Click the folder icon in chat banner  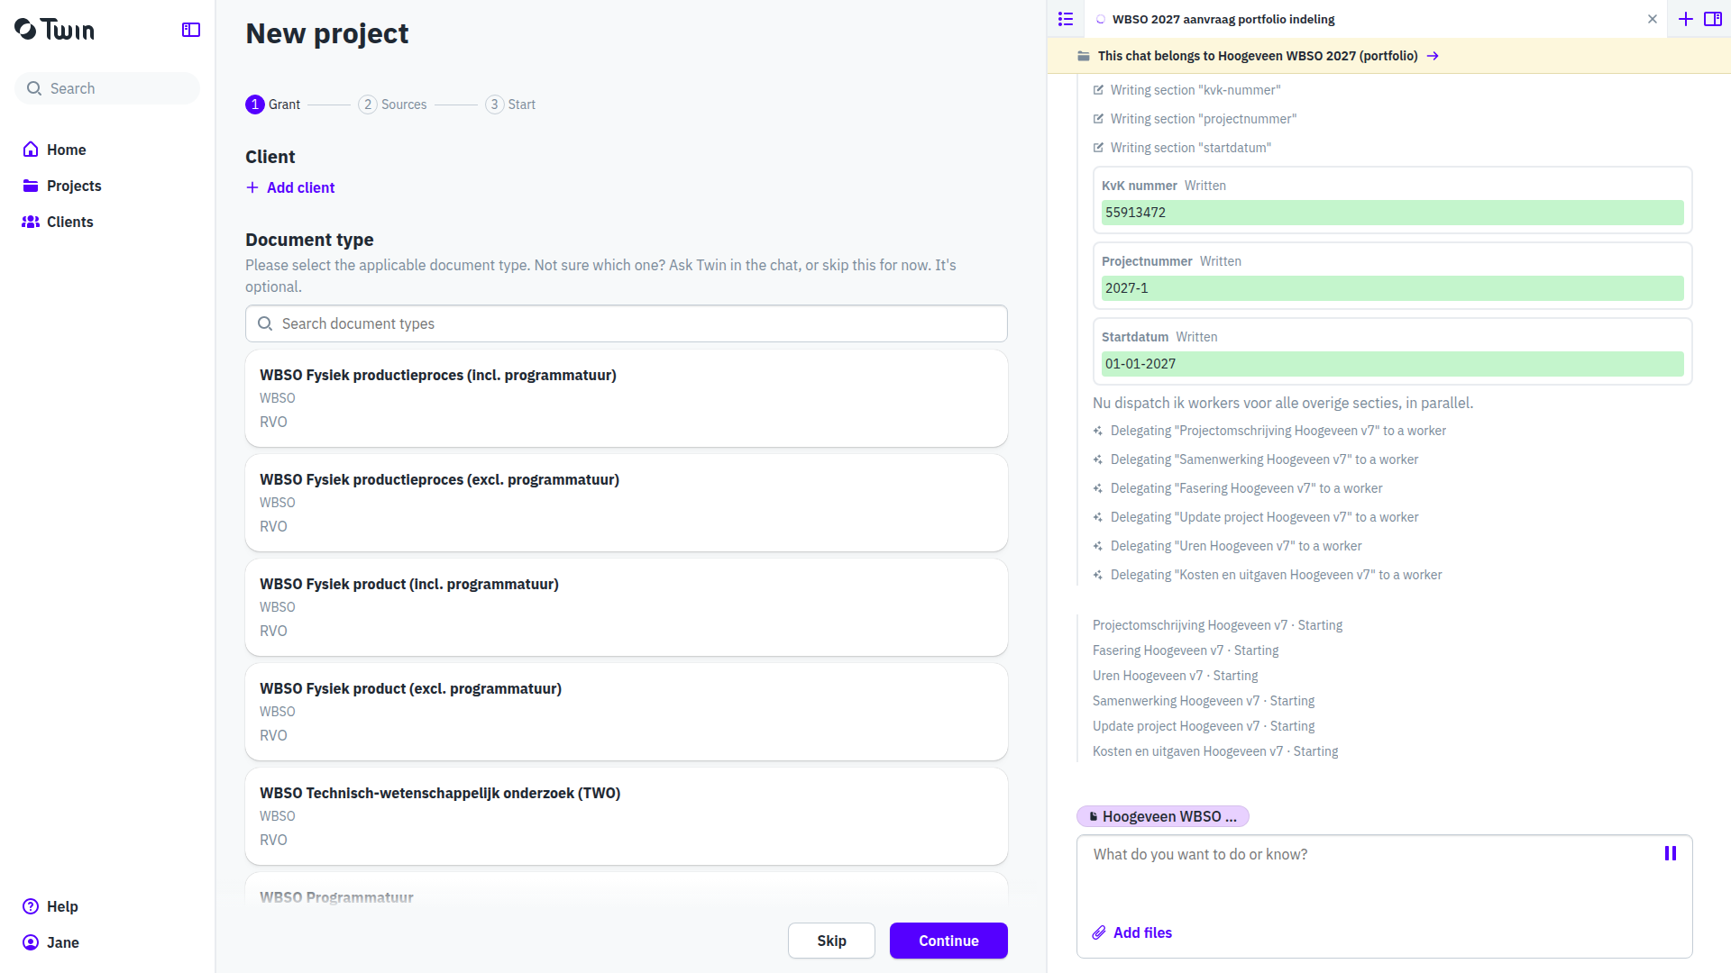point(1084,56)
